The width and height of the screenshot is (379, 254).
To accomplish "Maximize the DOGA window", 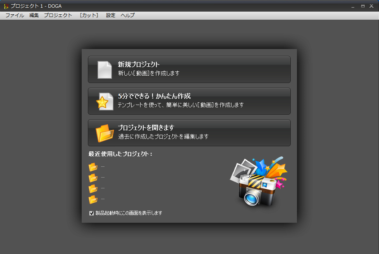I will tap(363, 6).
